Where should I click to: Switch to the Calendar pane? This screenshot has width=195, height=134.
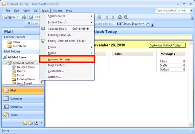[x=23, y=99]
